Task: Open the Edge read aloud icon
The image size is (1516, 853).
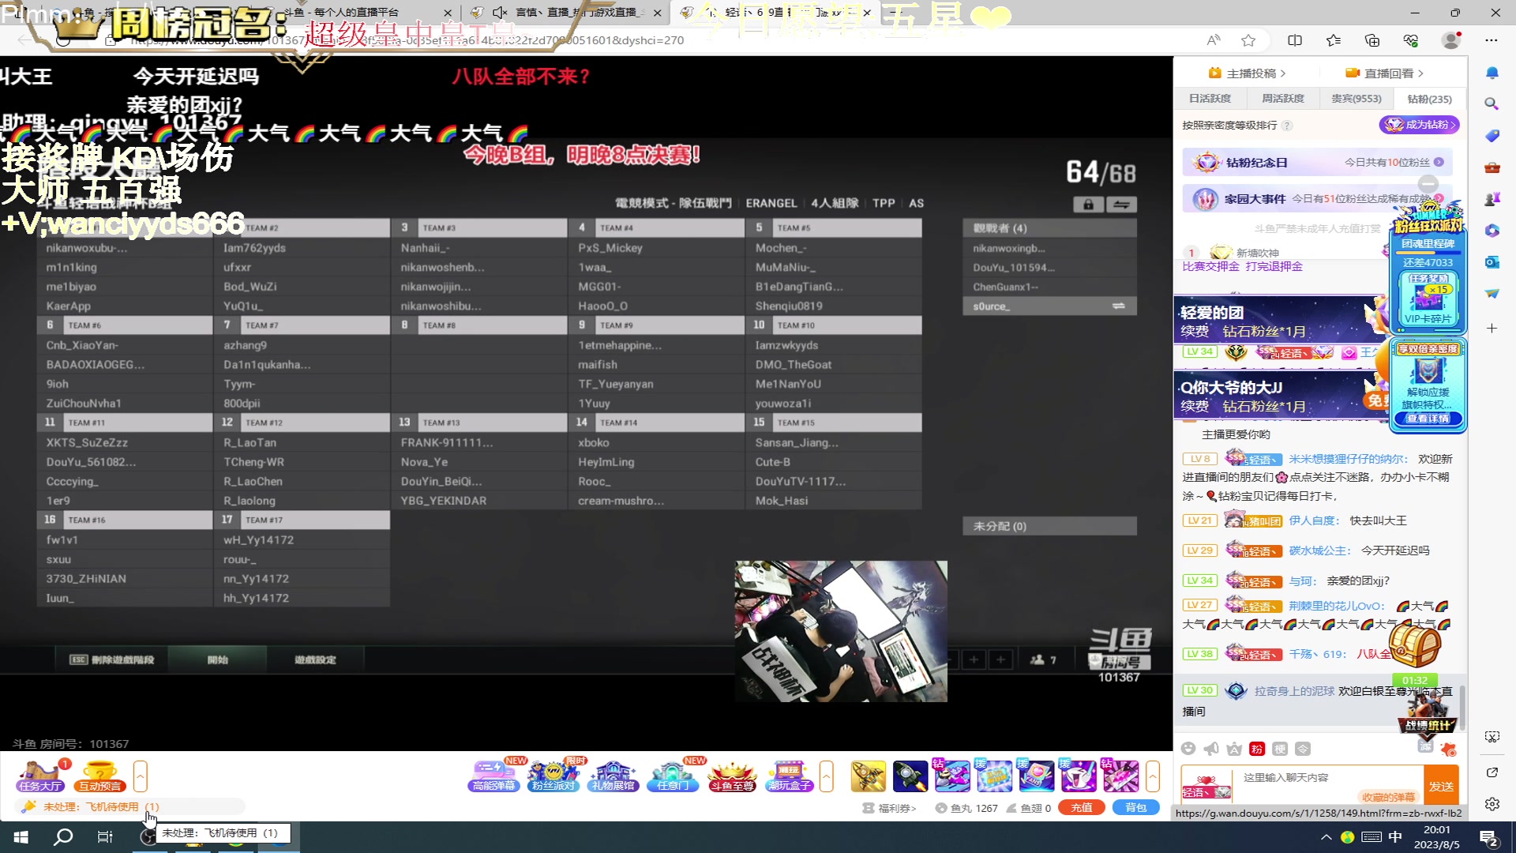Action: click(1214, 40)
